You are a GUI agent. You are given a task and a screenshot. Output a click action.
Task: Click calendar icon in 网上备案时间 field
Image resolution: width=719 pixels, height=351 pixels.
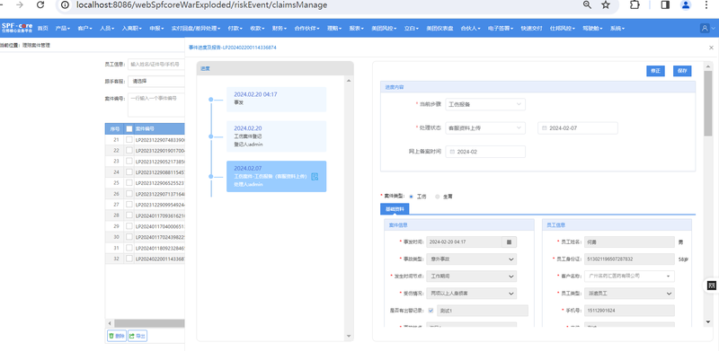click(x=452, y=152)
